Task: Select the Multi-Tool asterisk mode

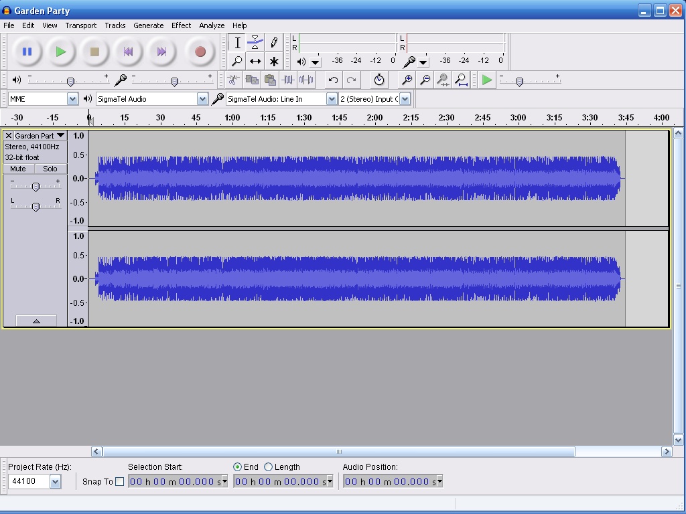Action: tap(273, 61)
